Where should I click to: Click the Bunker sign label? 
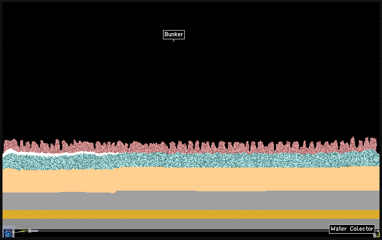point(174,34)
